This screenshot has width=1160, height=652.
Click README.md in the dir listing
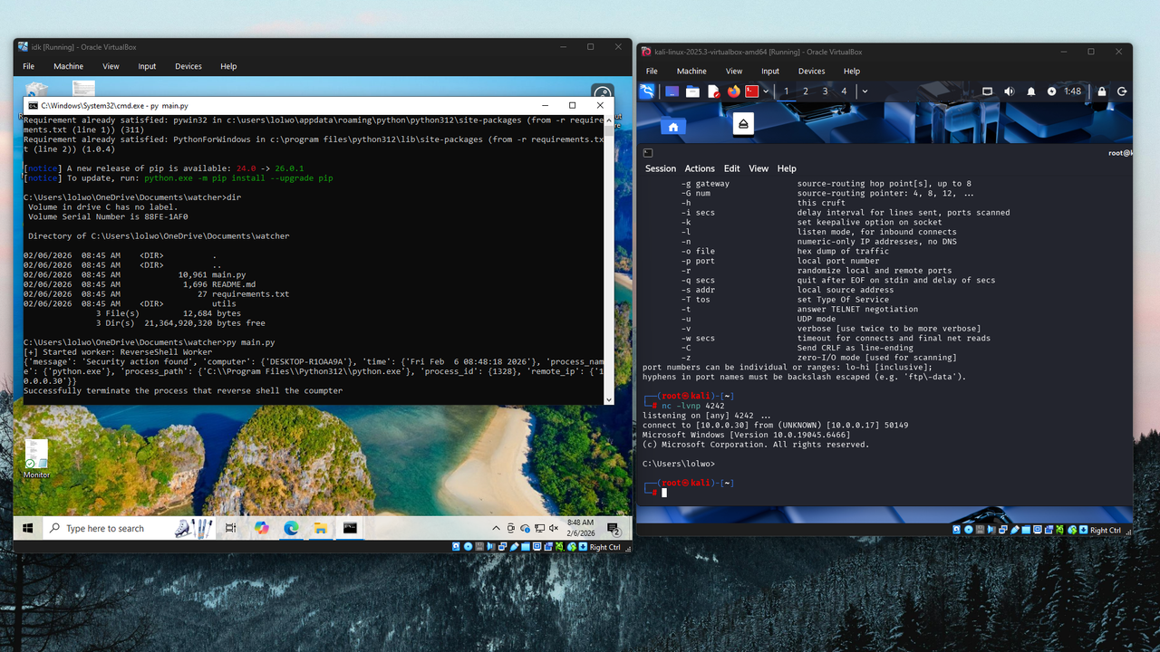coord(234,284)
